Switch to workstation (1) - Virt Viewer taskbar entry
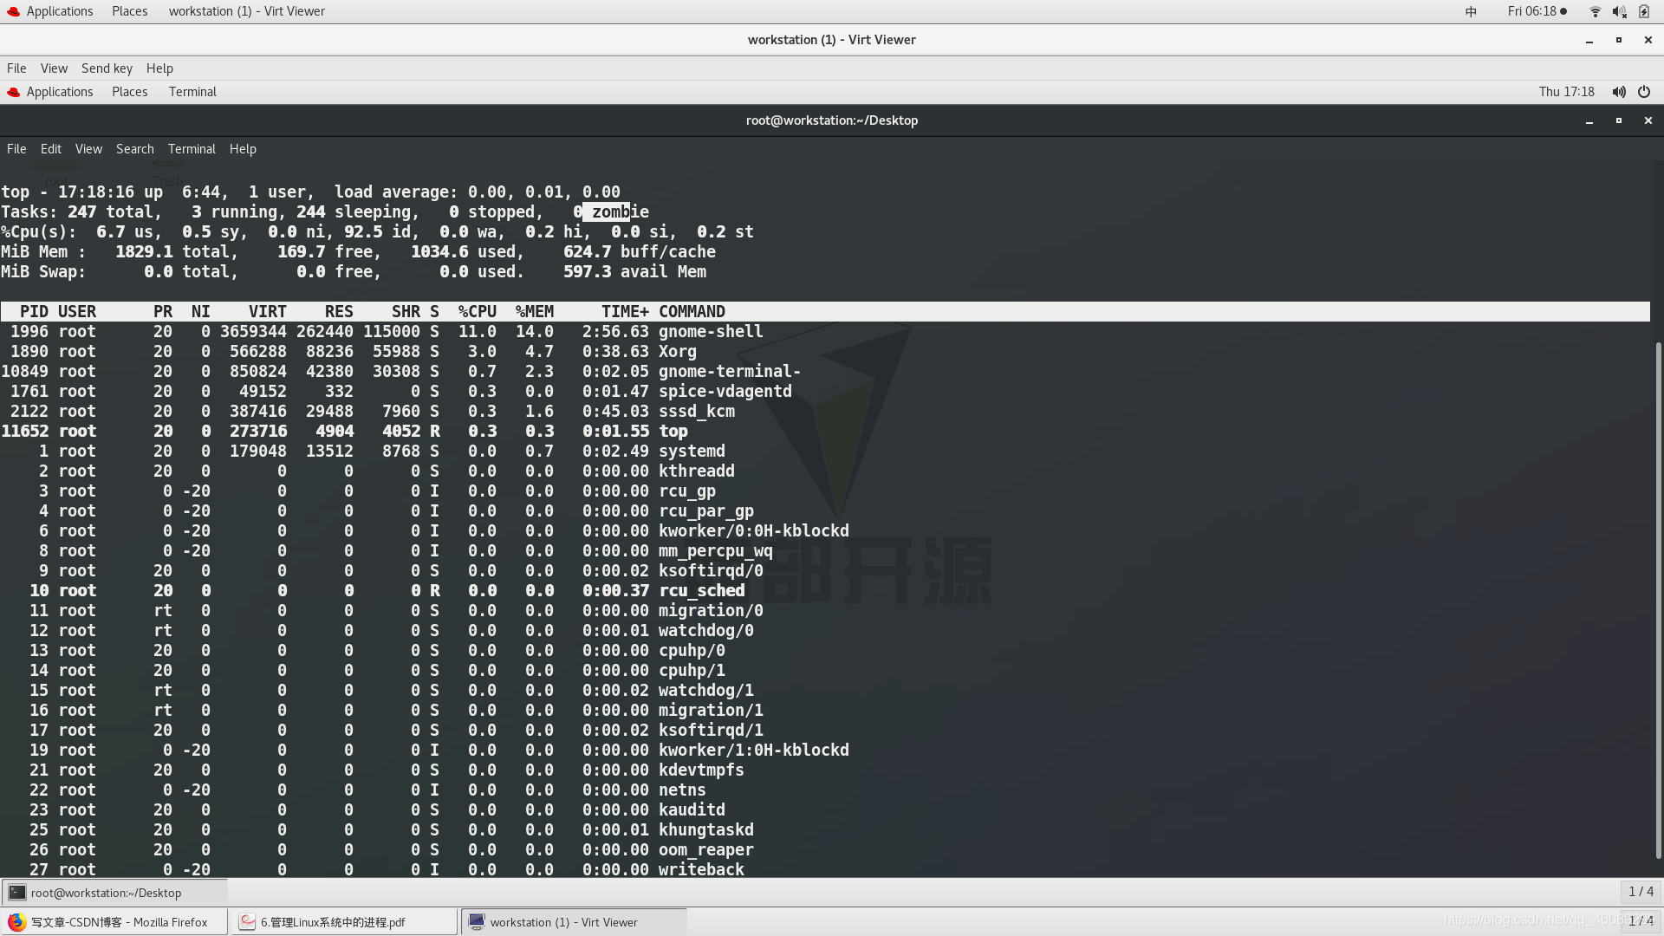The width and height of the screenshot is (1664, 936). coord(574,922)
